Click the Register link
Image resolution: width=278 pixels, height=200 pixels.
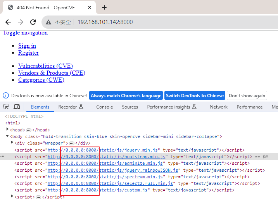pos(29,53)
